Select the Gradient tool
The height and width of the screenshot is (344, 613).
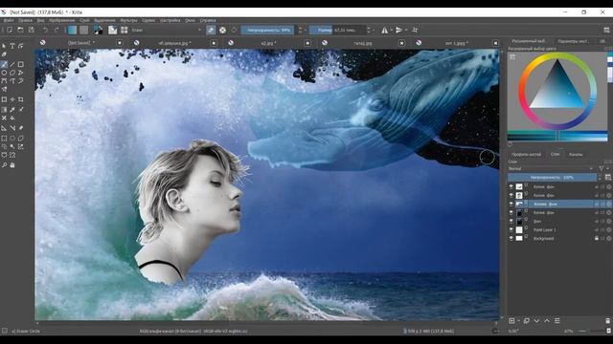(4, 110)
